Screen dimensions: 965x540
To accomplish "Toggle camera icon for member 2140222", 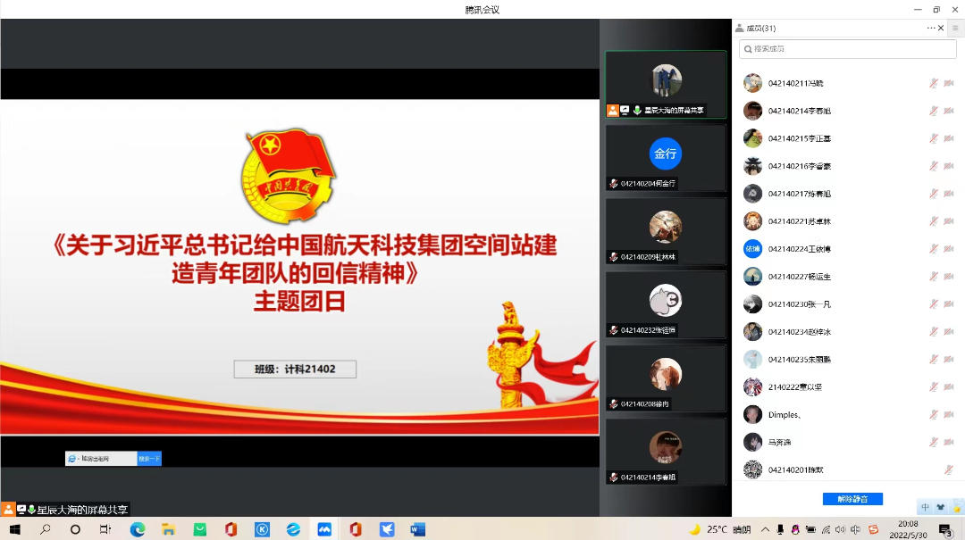I will tap(949, 386).
